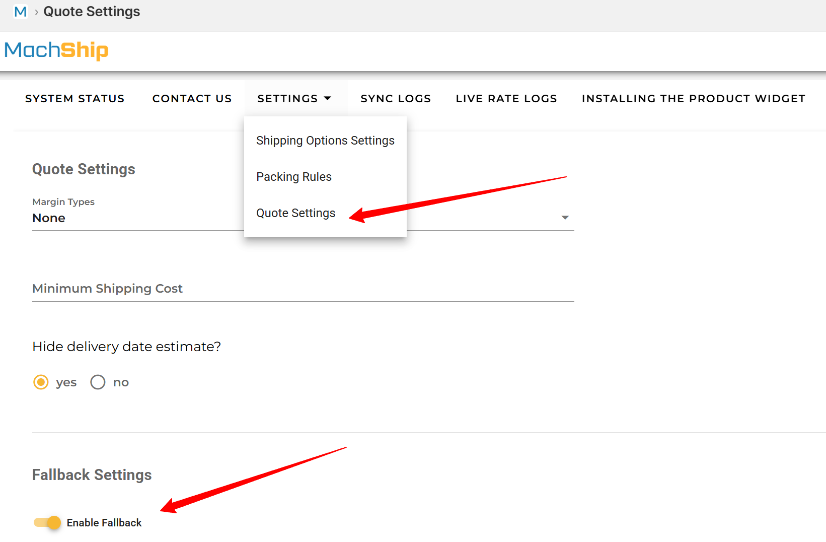Viewport: 826px width, 542px height.
Task: Select the 'yes' radio for hiding delivery estimate
Action: click(x=41, y=382)
